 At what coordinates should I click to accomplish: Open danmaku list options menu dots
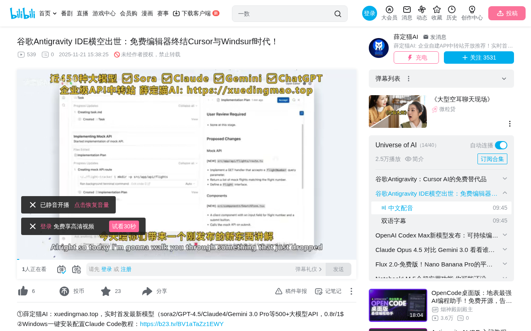(409, 79)
